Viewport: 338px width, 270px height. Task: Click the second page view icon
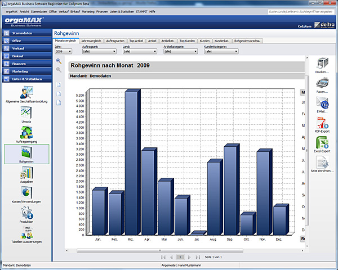[59, 94]
